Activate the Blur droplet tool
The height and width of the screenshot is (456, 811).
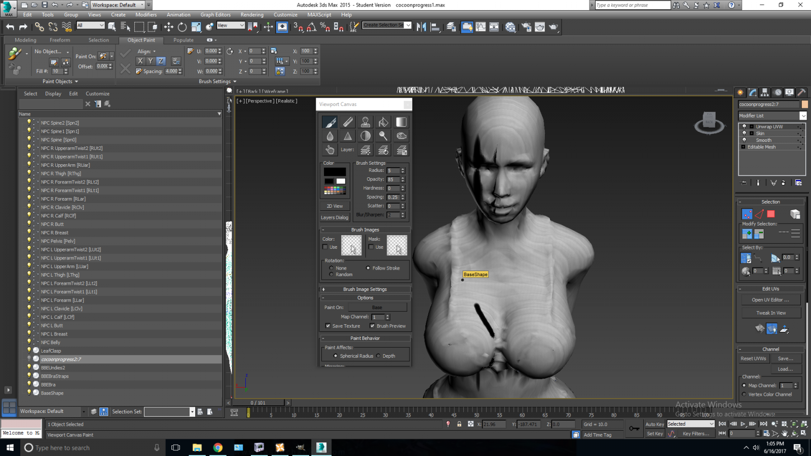click(x=330, y=136)
